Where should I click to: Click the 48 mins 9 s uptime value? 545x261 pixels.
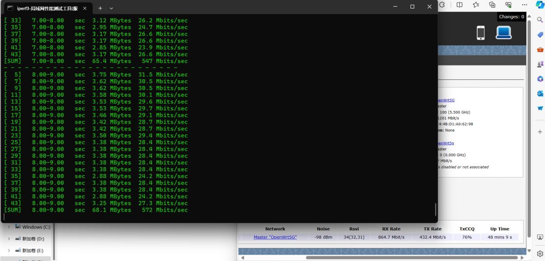(500, 237)
